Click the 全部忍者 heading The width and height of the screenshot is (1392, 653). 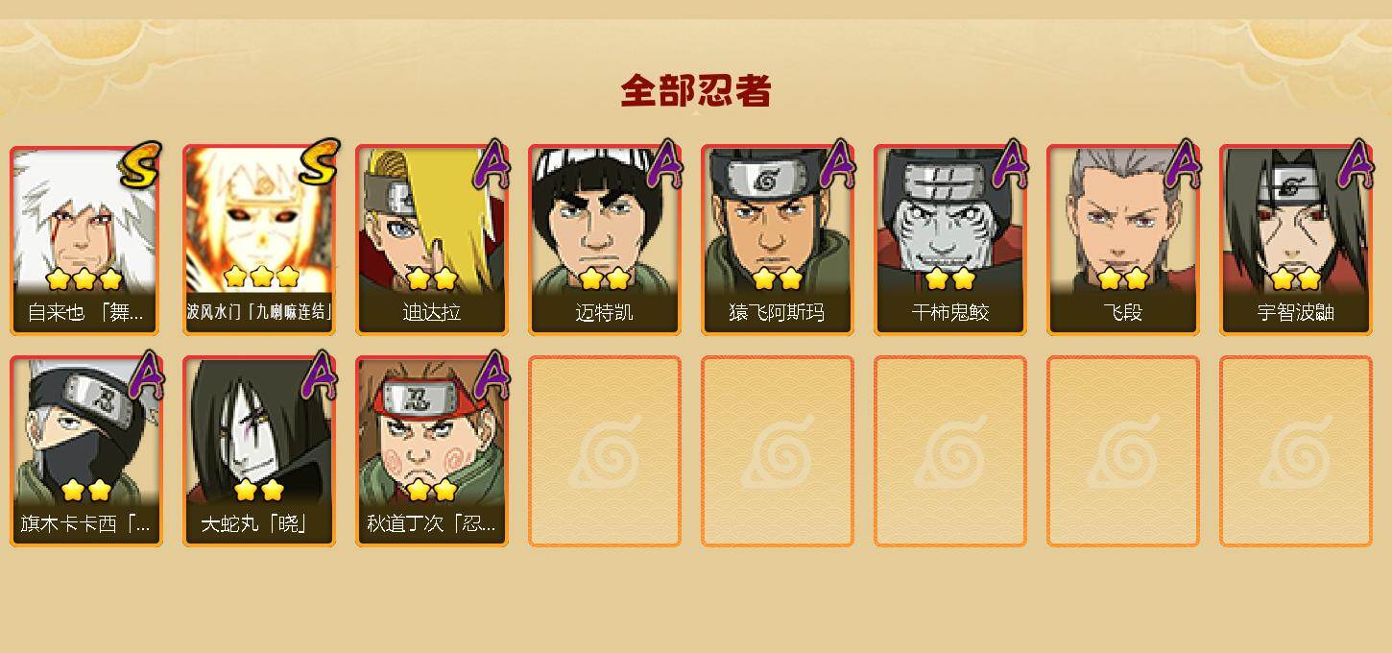point(696,91)
